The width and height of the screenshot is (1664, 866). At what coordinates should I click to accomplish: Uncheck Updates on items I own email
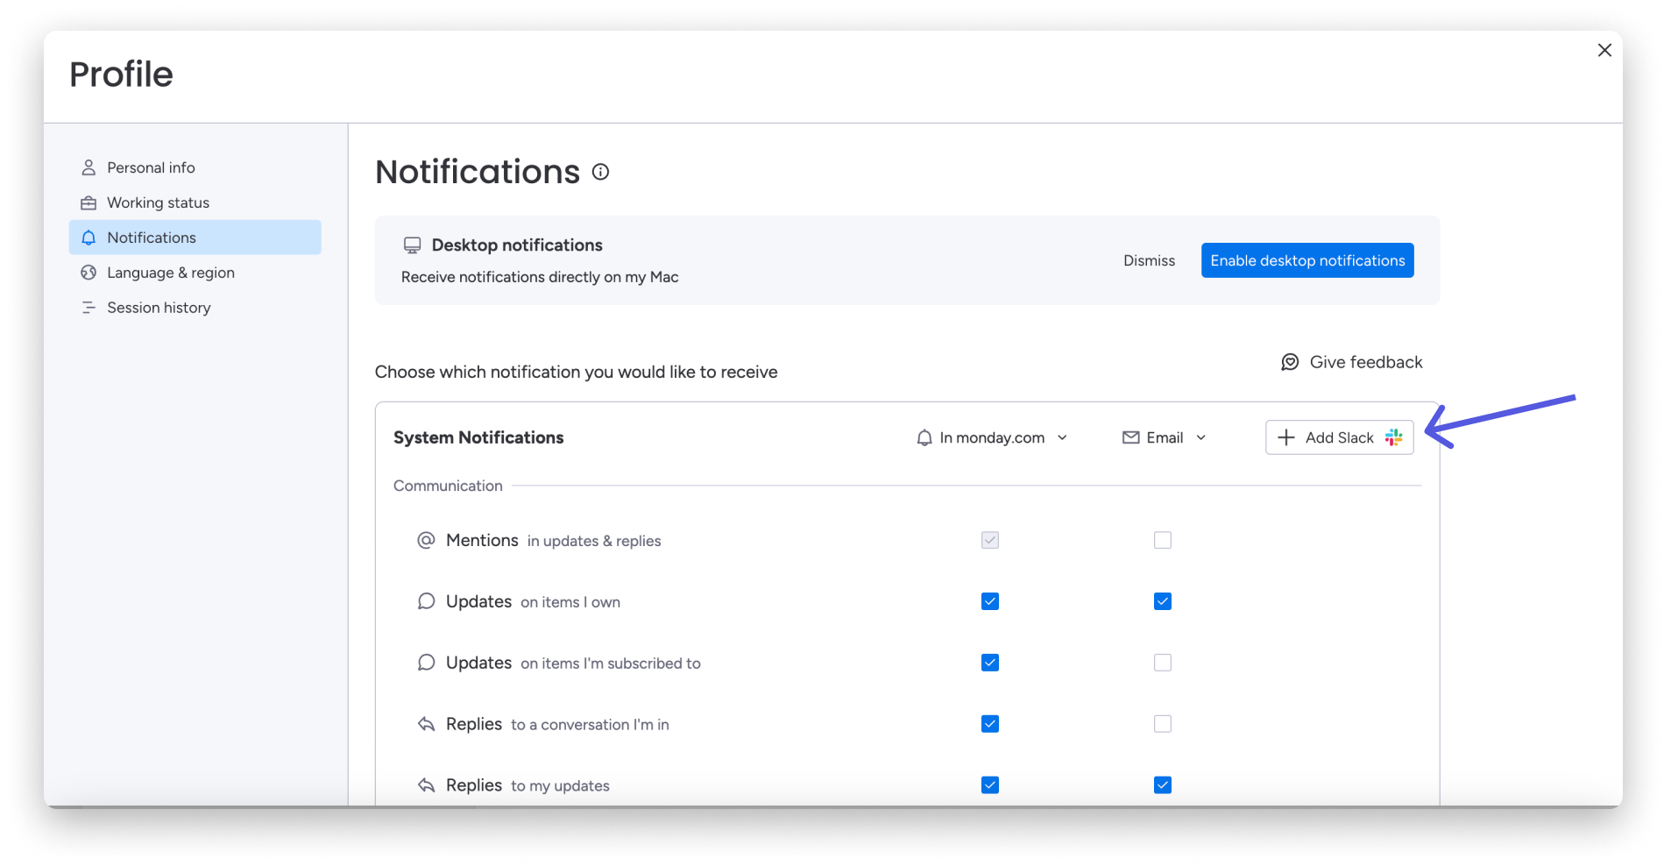1163,601
